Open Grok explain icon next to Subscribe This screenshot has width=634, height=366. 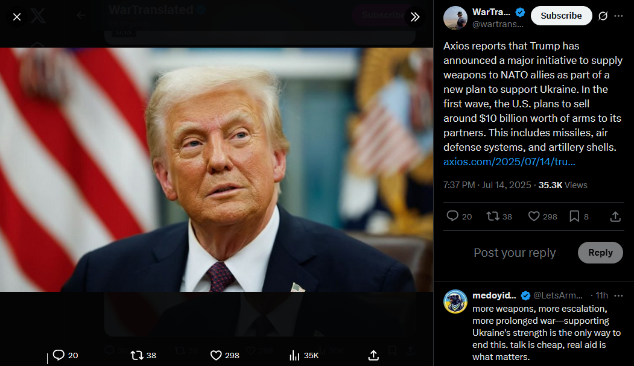pyautogui.click(x=603, y=16)
